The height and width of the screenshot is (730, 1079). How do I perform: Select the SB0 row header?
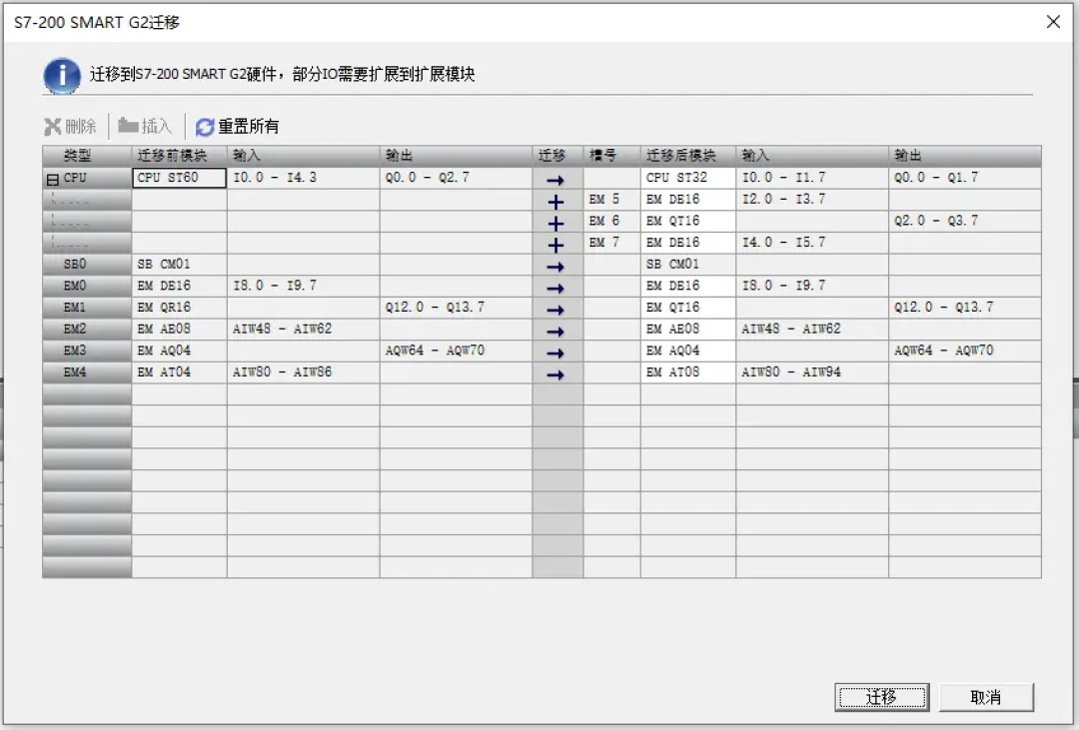tap(87, 265)
